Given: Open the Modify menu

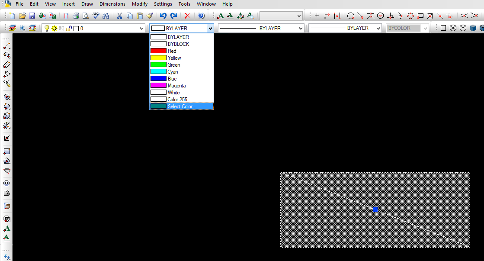Looking at the screenshot, I should [140, 4].
